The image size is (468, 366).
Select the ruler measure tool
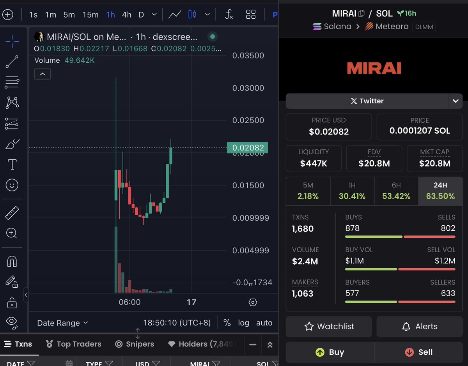pos(12,213)
